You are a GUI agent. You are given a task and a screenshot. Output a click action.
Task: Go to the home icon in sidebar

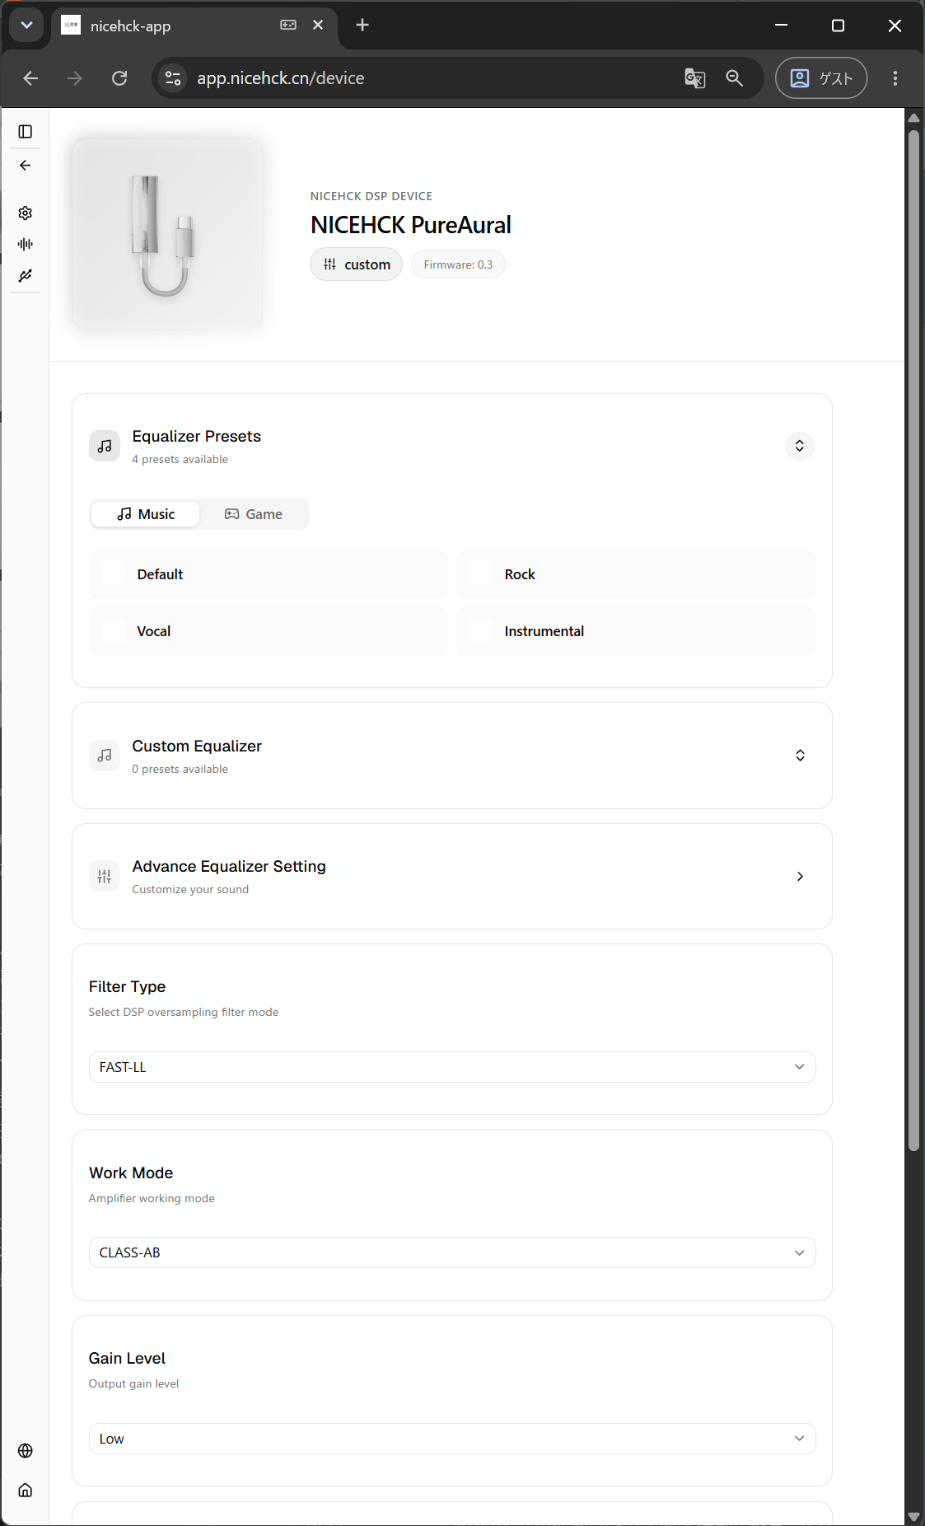point(26,1490)
